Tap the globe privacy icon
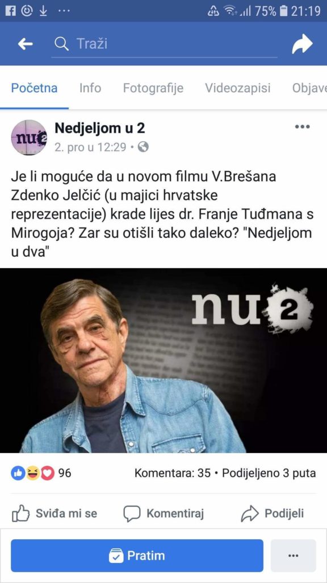The height and width of the screenshot is (583, 327). point(143,147)
